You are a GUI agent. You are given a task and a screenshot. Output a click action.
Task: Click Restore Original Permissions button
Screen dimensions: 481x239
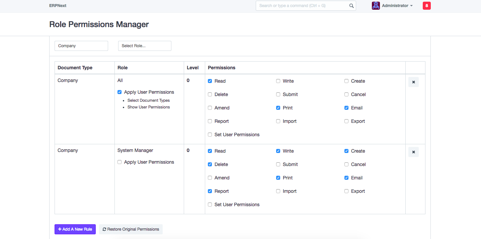point(131,229)
